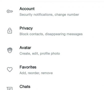The image size is (104, 90).
Task: Select 'Add, reorder, remove' subtitle
Action: click(36, 73)
